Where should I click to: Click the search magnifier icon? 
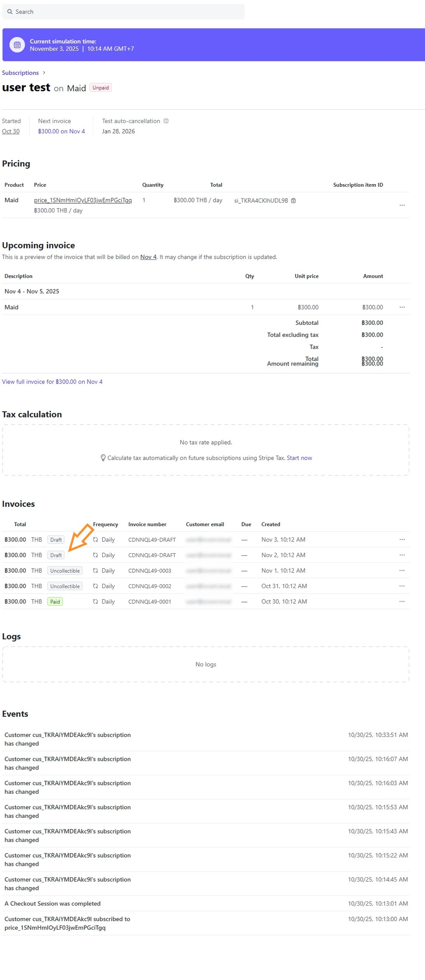[10, 12]
